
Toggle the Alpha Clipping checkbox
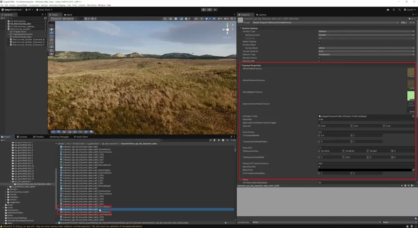tap(319, 41)
